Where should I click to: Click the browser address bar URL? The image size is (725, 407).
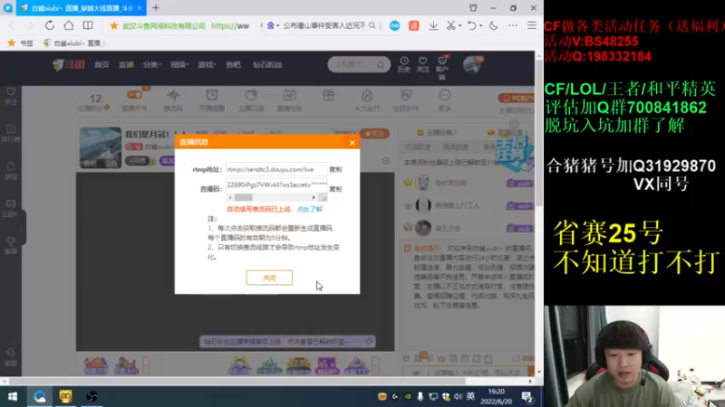coord(230,26)
